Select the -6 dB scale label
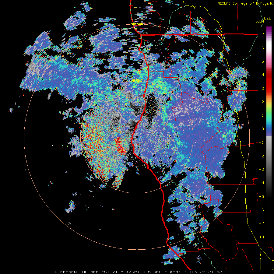The image size is (274, 274). point(262,210)
